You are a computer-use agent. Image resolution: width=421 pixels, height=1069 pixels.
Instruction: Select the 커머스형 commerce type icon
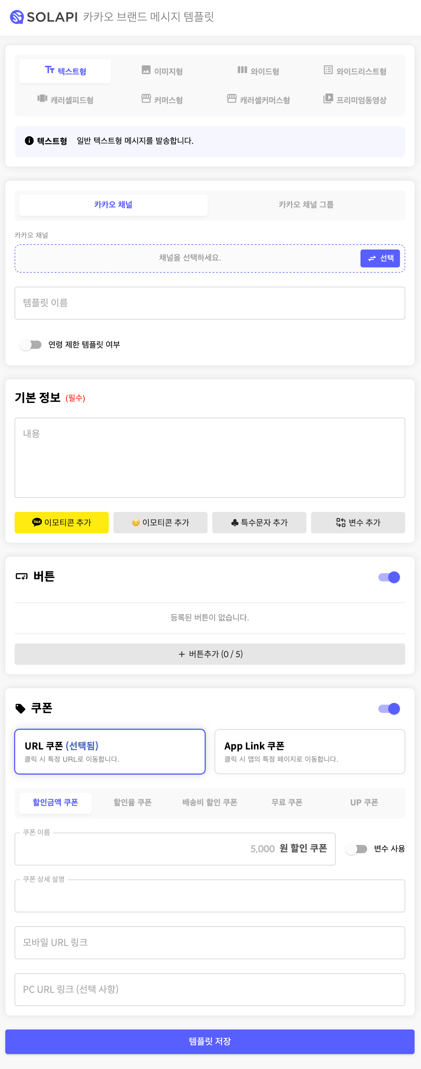tap(146, 98)
